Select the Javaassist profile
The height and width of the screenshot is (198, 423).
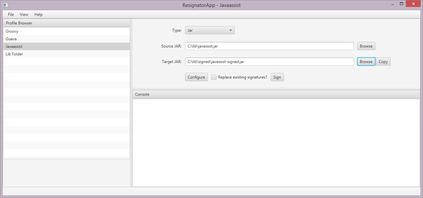pyautogui.click(x=66, y=47)
